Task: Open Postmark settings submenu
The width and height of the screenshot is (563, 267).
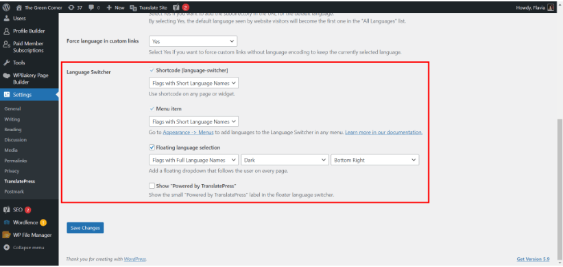Action: 14,192
